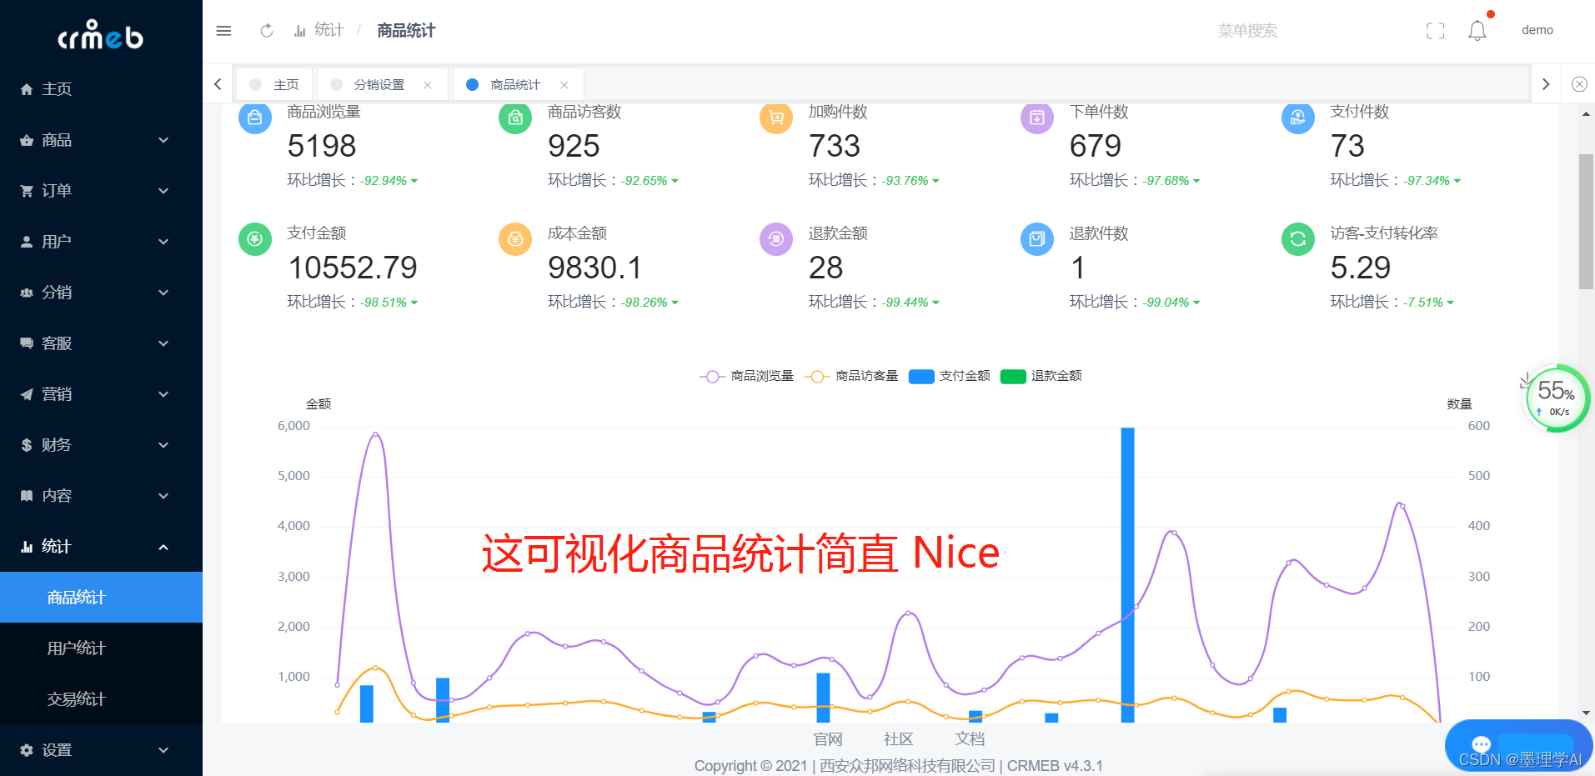Screen dimensions: 1595x776
Task: Toggle 商品浏览量 series in chart legend
Action: tap(746, 376)
